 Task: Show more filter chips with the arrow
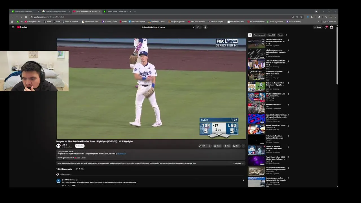pyautogui.click(x=287, y=35)
